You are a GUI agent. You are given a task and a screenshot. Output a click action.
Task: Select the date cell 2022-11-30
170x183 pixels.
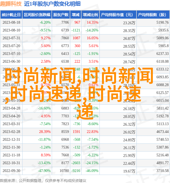coord(11,147)
